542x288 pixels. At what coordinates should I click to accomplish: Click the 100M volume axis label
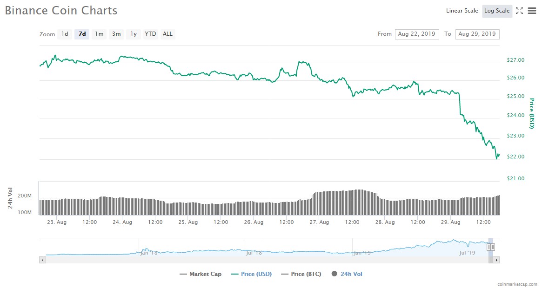point(25,212)
